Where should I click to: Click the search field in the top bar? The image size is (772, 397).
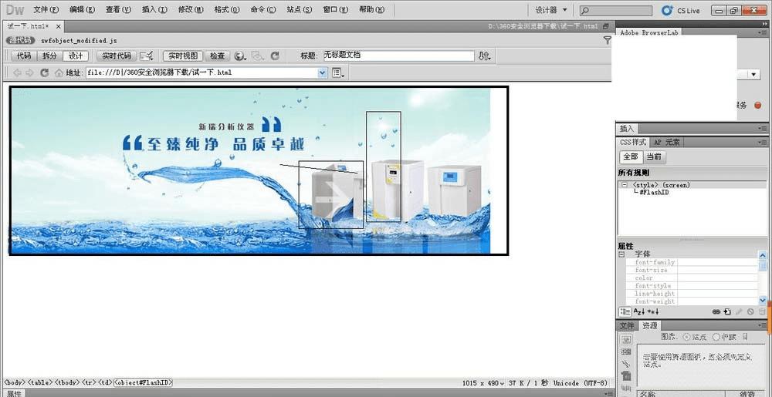[615, 10]
